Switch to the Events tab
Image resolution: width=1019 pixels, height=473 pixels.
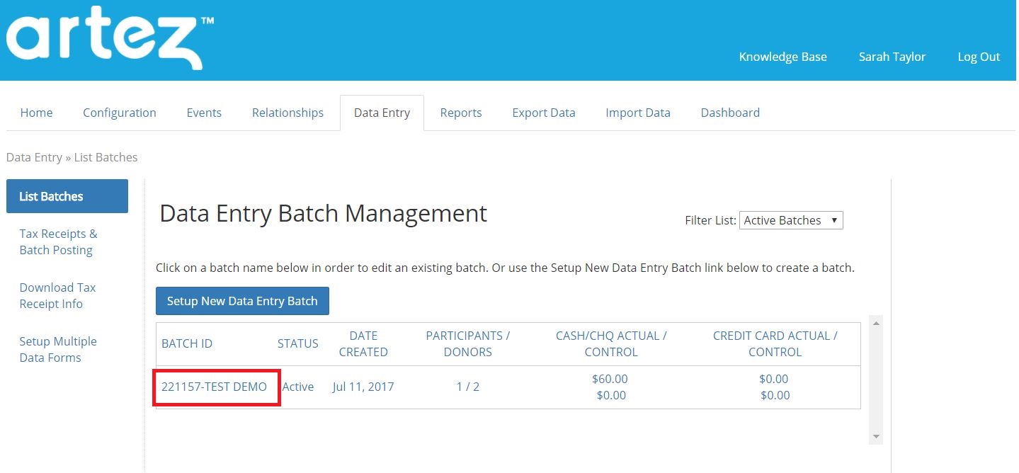[x=204, y=113]
